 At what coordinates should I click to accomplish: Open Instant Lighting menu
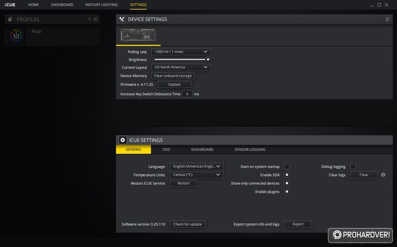coord(101,5)
